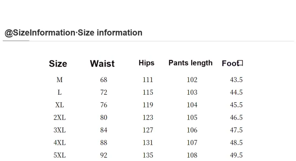
Task: Click the L size row label
Action: (x=60, y=92)
